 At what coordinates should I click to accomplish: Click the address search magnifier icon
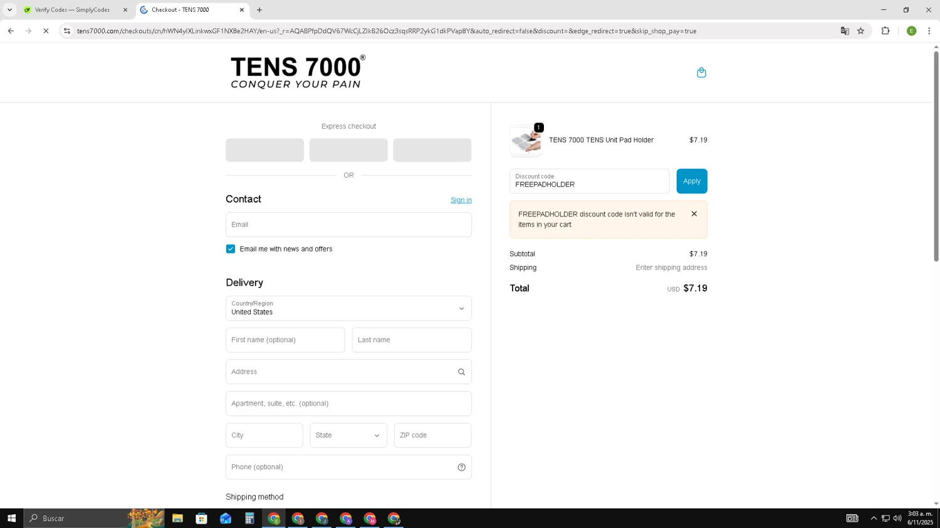coord(461,372)
